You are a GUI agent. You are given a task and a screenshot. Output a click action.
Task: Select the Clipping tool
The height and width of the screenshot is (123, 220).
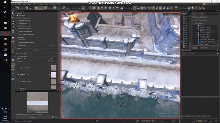coord(13,52)
